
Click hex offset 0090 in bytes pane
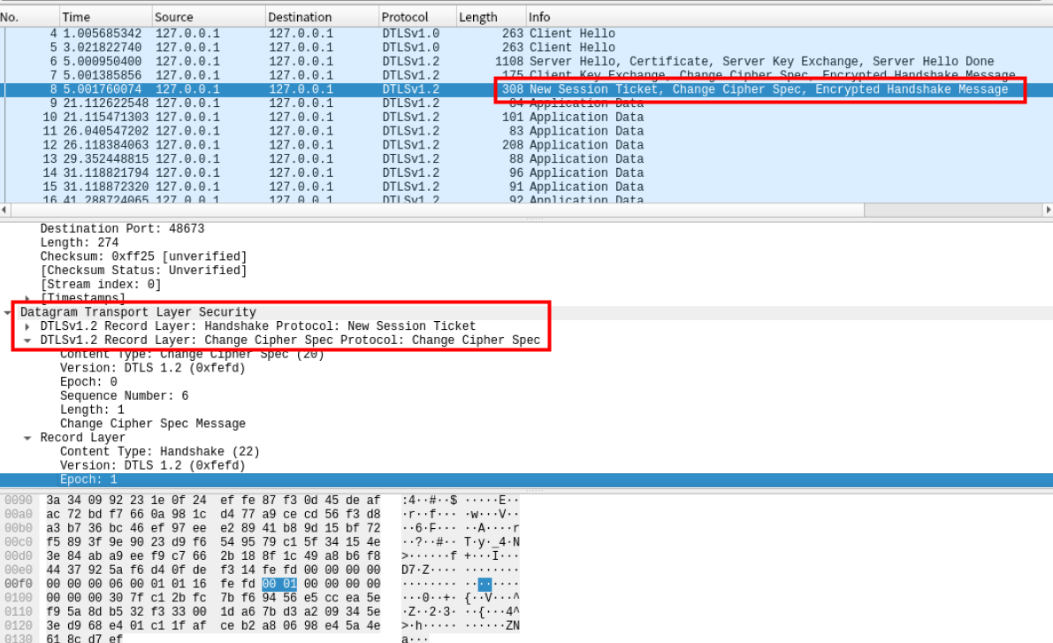tap(19, 501)
